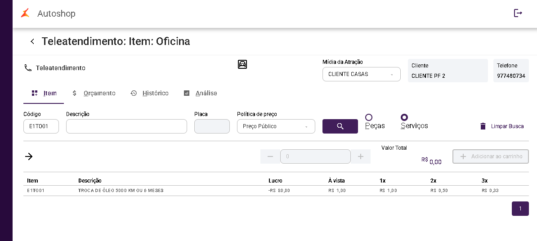Click the Descrição input field
This screenshot has height=241, width=537.
126,126
